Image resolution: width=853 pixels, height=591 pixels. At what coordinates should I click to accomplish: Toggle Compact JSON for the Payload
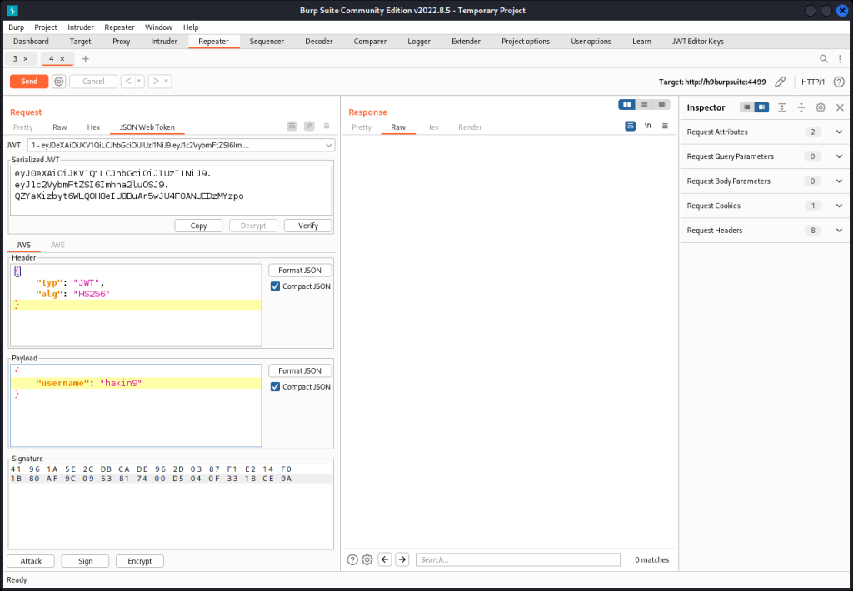[275, 387]
